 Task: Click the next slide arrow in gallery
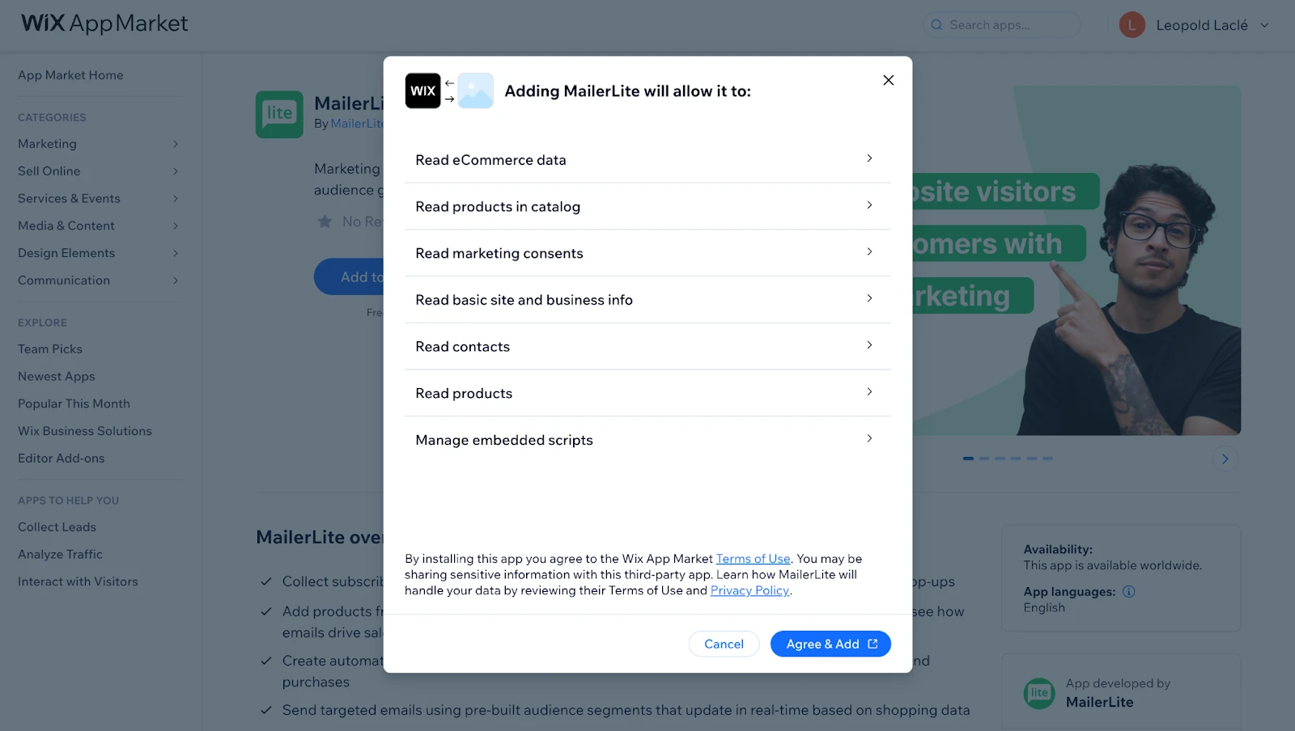click(1225, 459)
